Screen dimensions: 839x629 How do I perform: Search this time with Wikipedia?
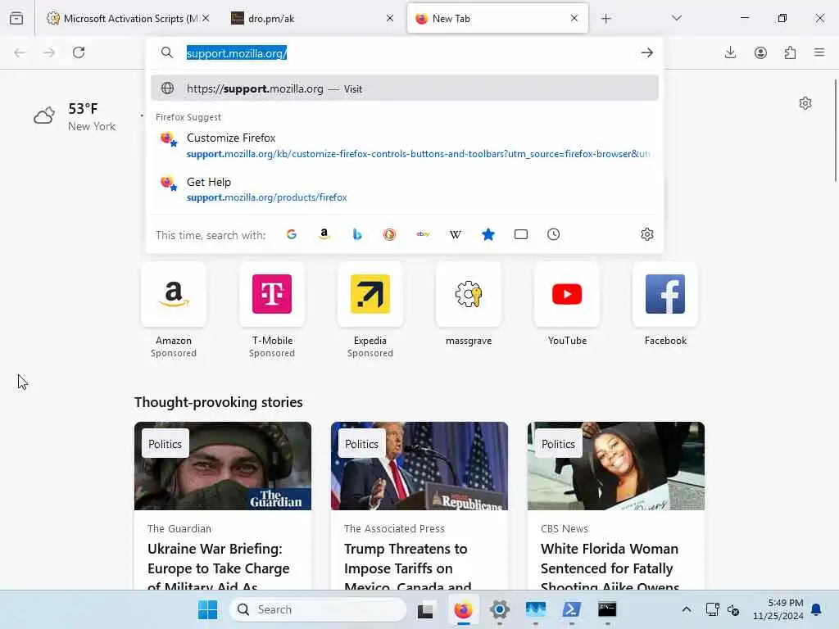456,234
